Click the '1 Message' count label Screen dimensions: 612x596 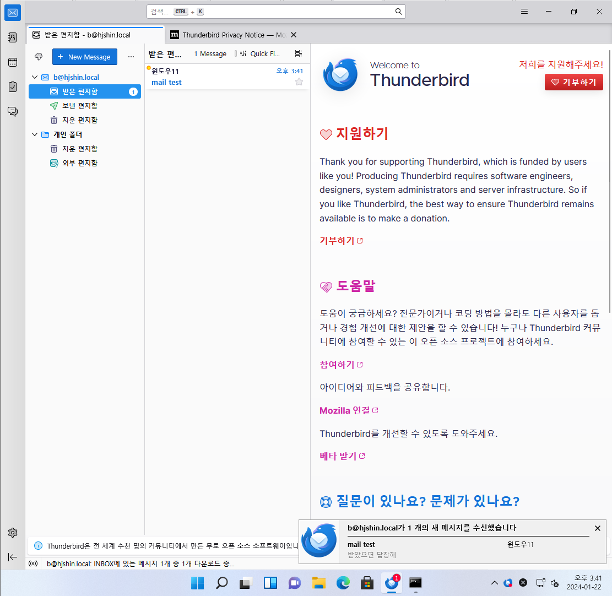[210, 54]
